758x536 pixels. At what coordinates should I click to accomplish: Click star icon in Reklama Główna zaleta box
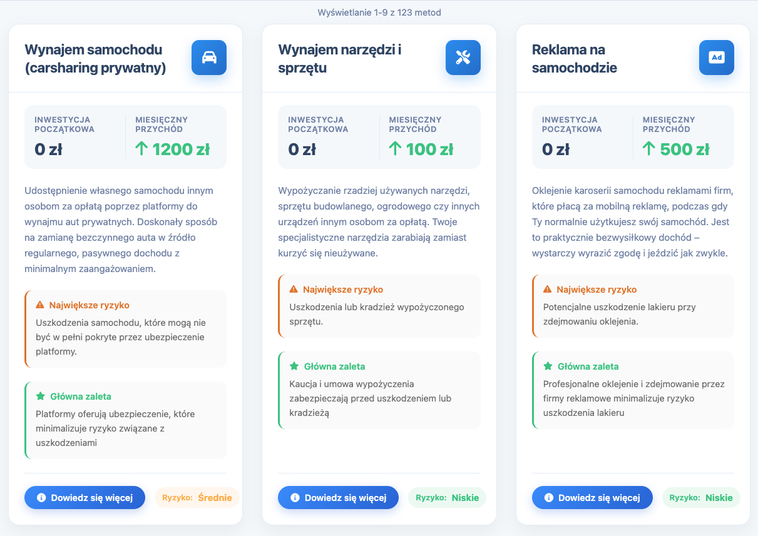click(548, 367)
